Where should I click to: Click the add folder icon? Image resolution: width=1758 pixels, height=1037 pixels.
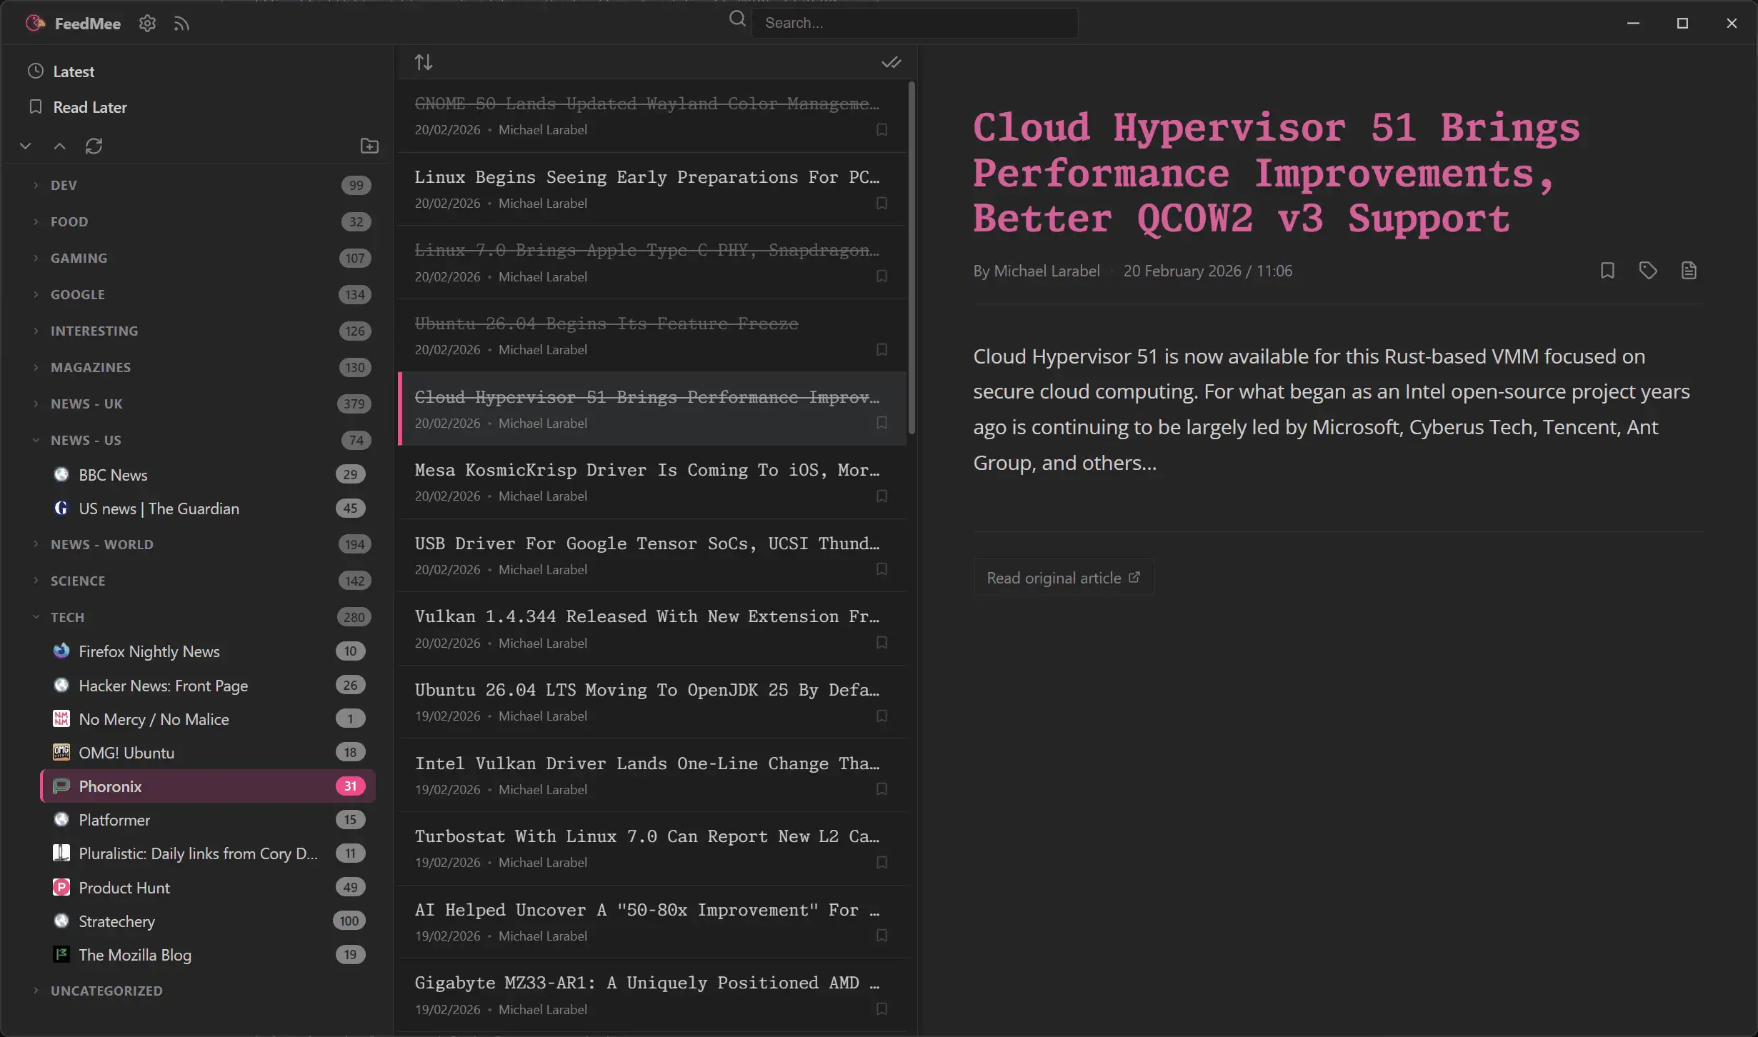click(369, 146)
